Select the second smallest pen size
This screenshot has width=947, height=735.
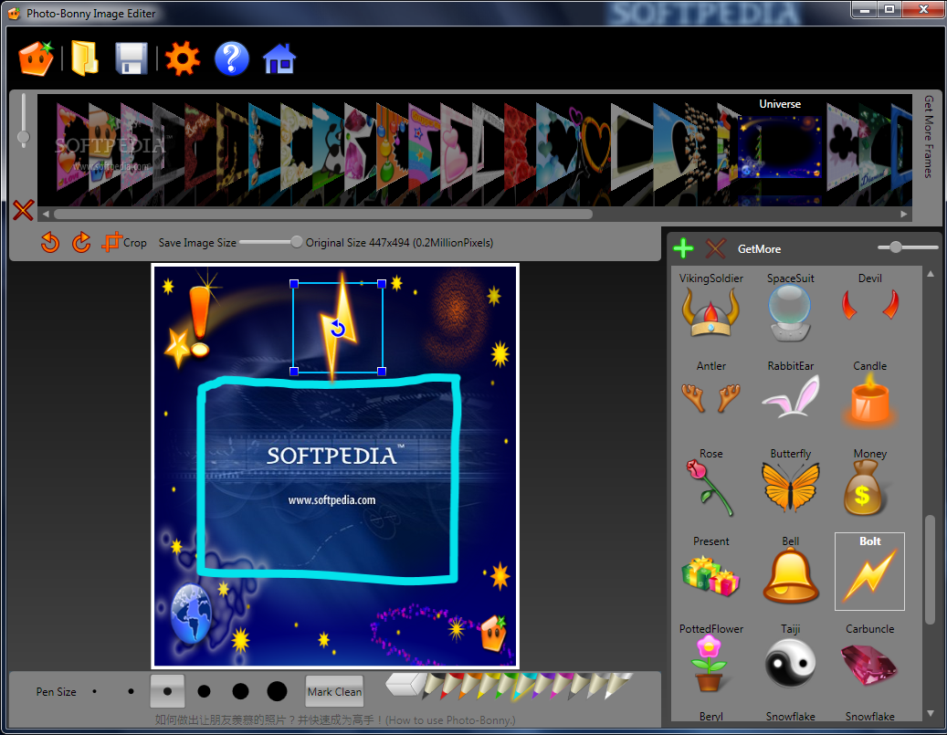(x=132, y=691)
